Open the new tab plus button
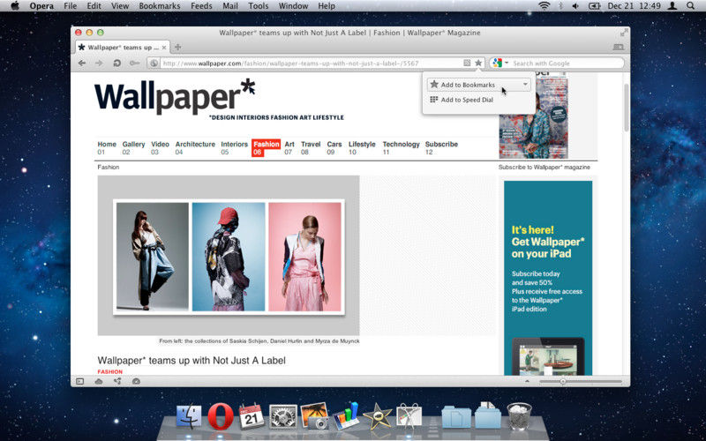706x441 pixels. (x=178, y=48)
